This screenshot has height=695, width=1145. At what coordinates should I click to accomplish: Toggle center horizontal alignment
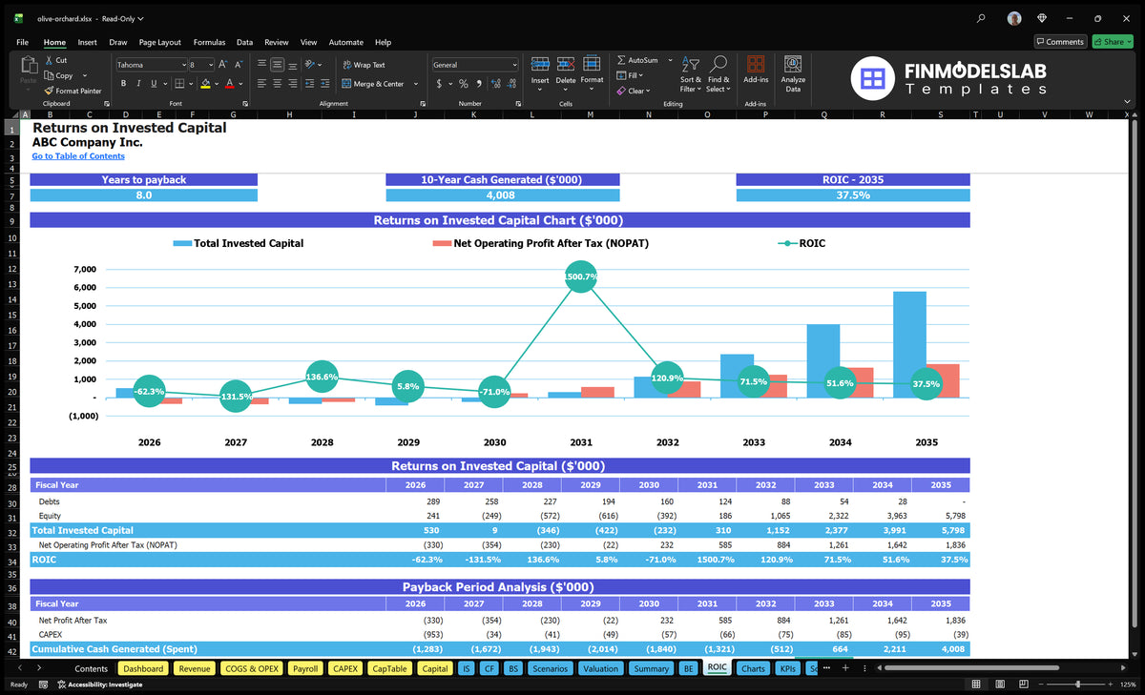coord(277,84)
